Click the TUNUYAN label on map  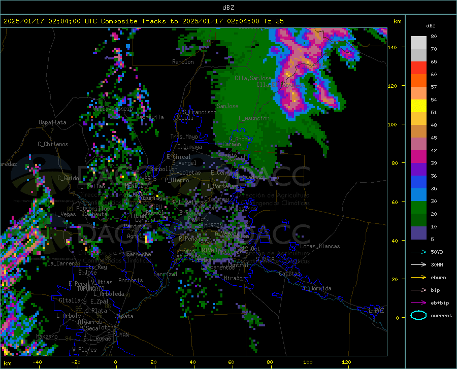coord(118,335)
